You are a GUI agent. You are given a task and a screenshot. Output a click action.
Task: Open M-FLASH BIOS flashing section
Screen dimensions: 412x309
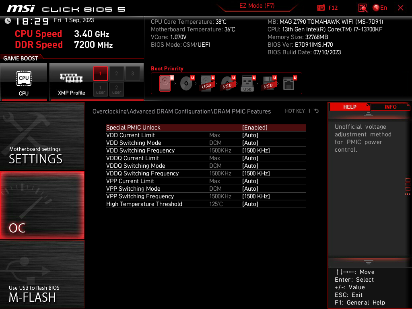coord(42,274)
